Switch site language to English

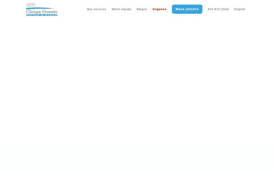pyautogui.click(x=240, y=9)
